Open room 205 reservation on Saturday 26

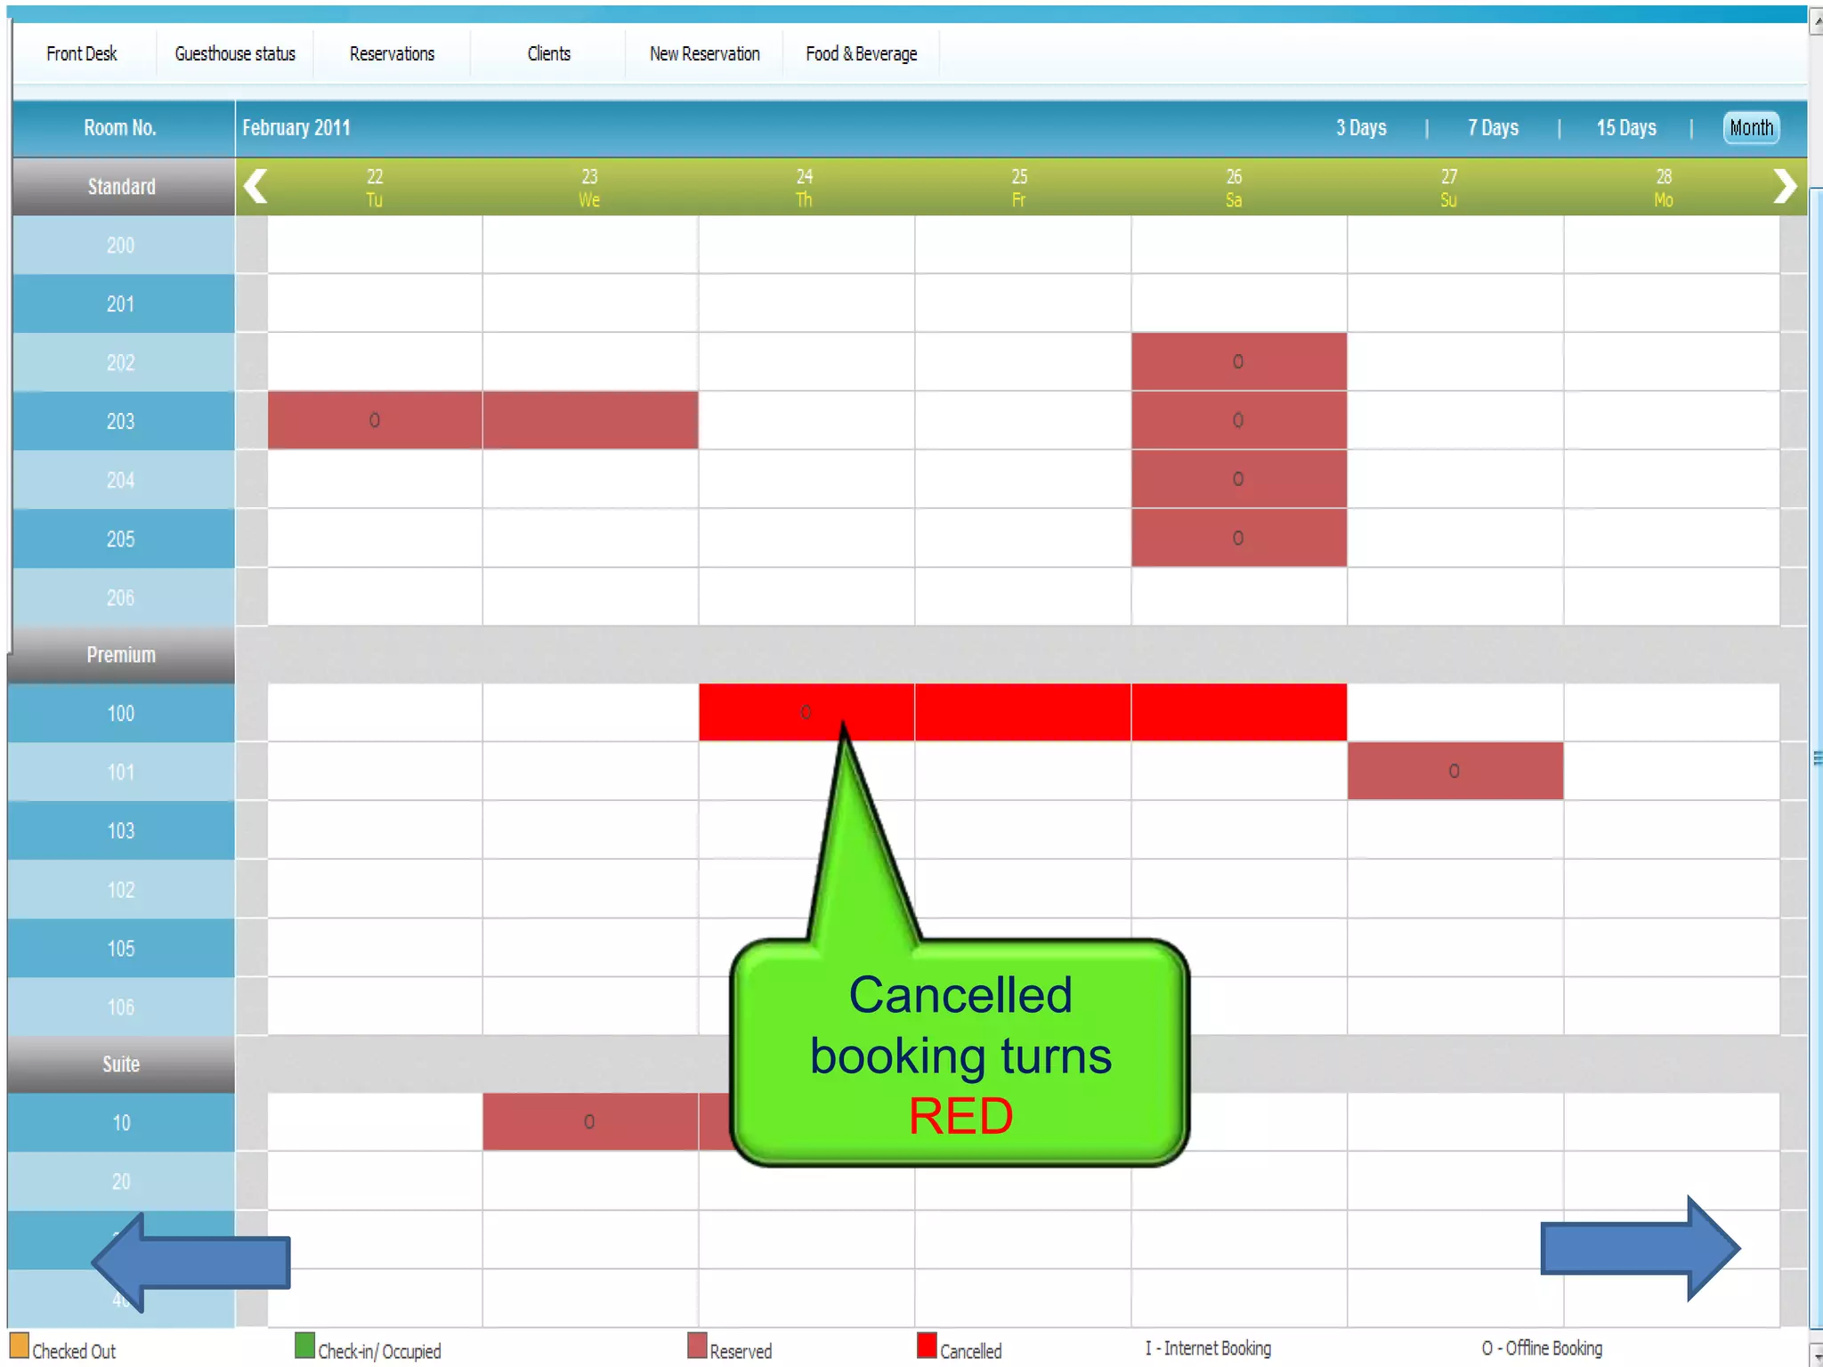(x=1238, y=538)
